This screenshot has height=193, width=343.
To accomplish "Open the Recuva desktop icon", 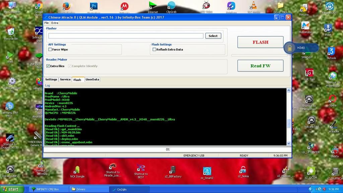I will [x=304, y=8].
